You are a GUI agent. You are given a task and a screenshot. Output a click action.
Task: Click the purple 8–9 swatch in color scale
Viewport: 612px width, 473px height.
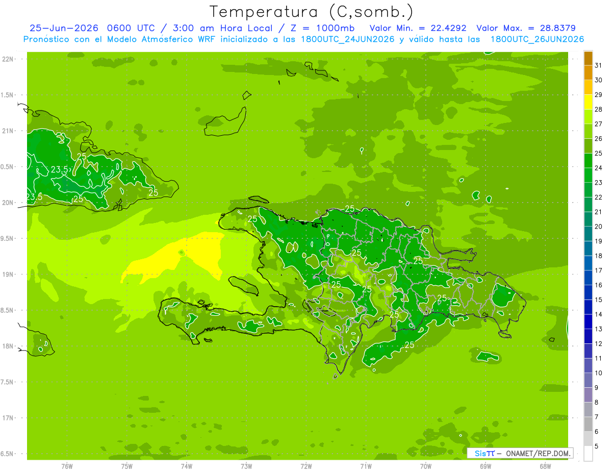588,395
